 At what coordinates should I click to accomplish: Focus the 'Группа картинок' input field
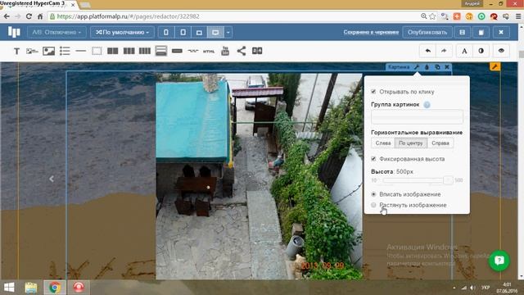(x=417, y=117)
